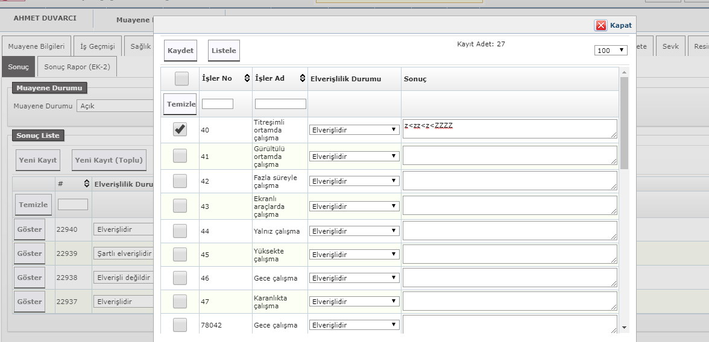Open the page size dropdown showing 100
709x342 pixels.
(611, 51)
